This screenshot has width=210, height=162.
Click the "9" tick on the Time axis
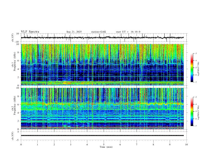coord(170,145)
